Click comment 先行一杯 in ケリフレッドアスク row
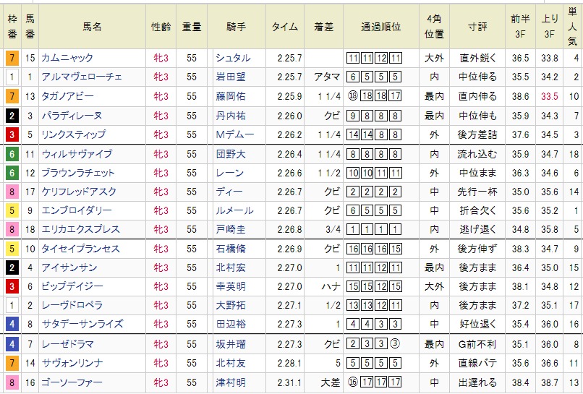The image size is (583, 394). (478, 192)
